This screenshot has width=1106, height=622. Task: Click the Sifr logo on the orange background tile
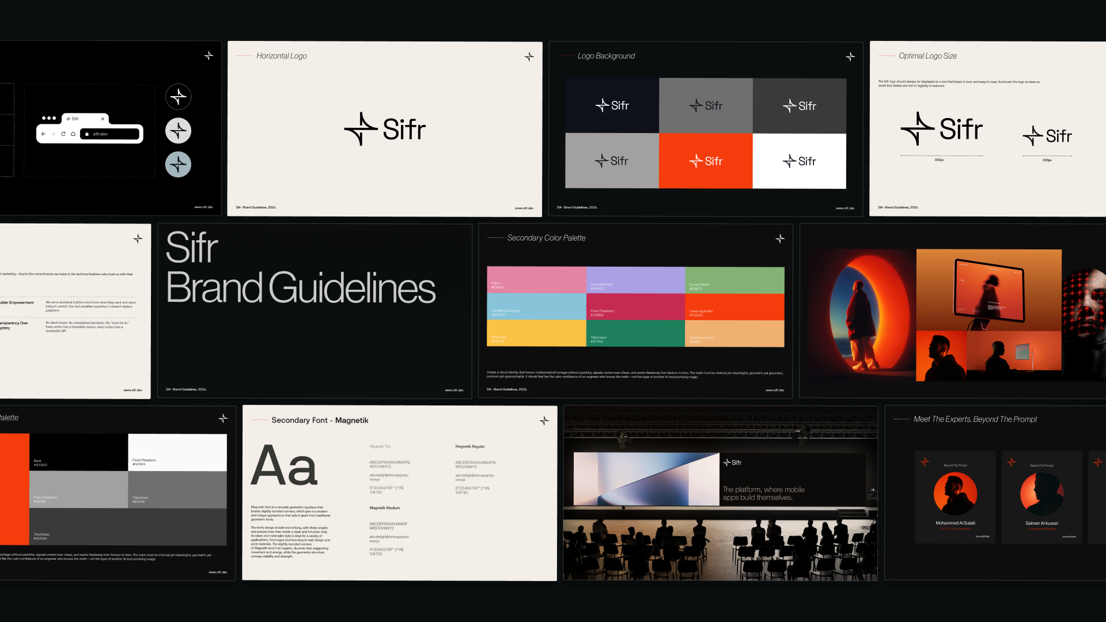point(706,161)
